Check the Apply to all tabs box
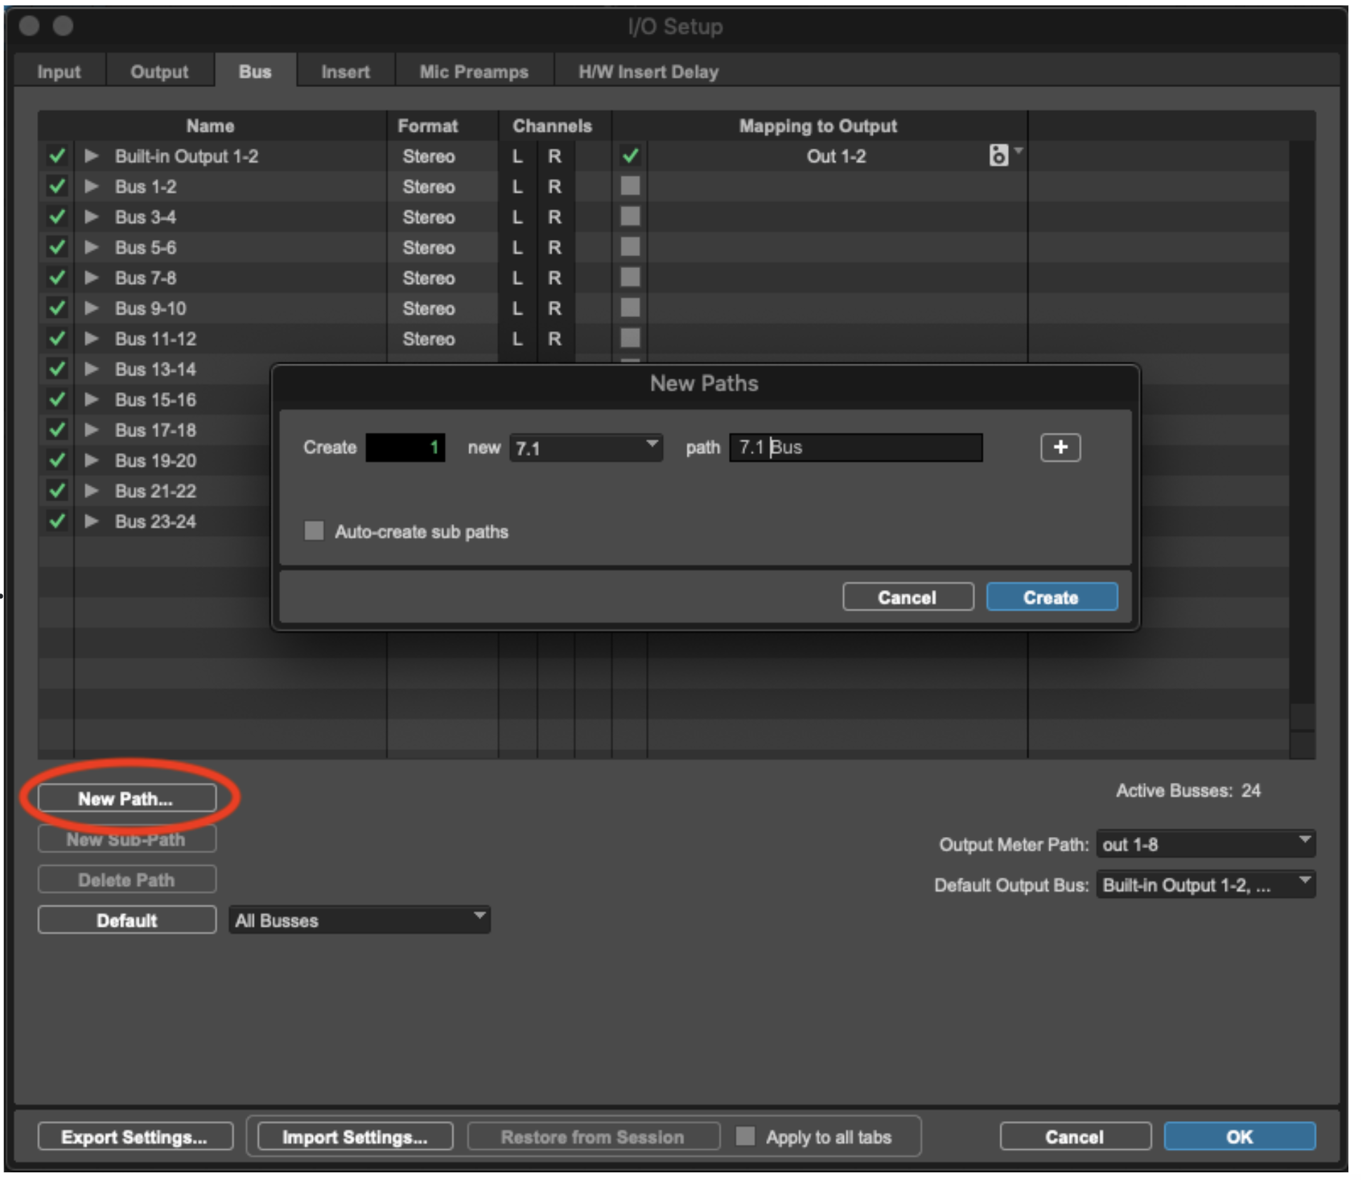1361x1180 pixels. click(745, 1136)
